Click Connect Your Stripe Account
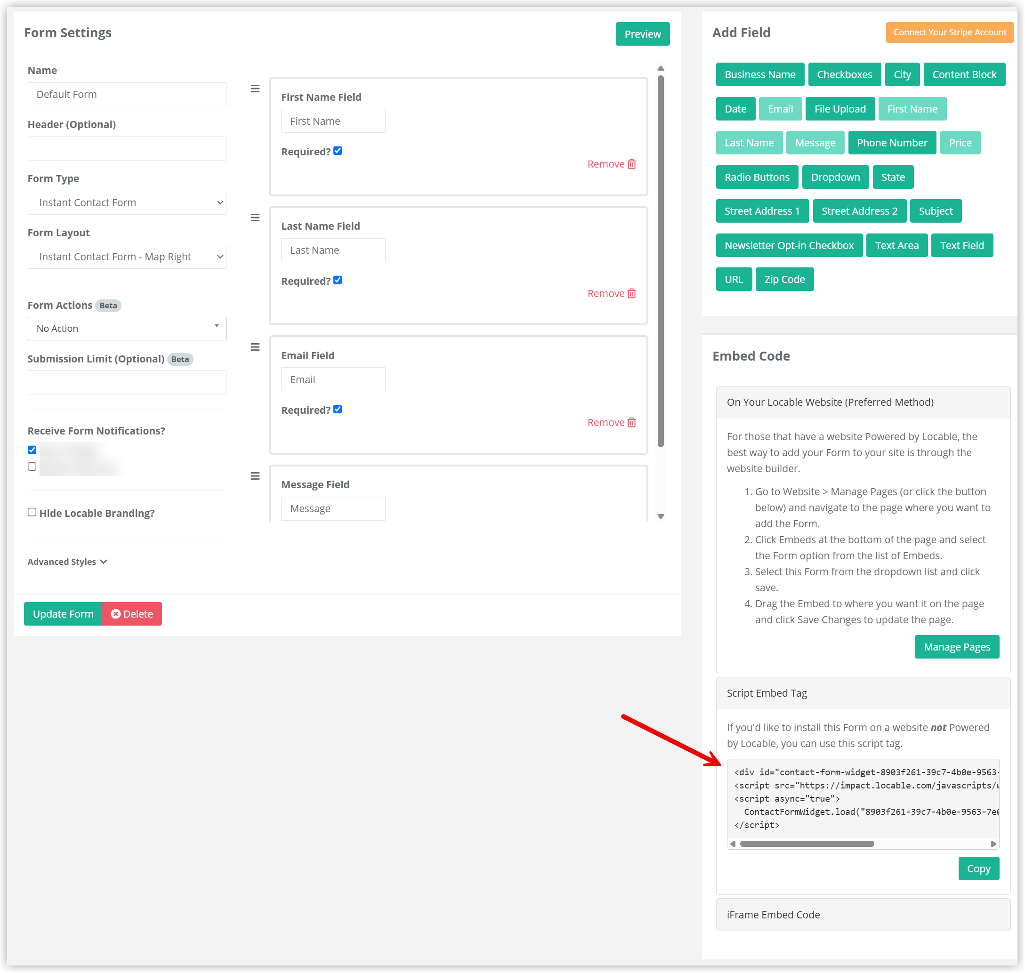The width and height of the screenshot is (1025, 973). (x=950, y=32)
